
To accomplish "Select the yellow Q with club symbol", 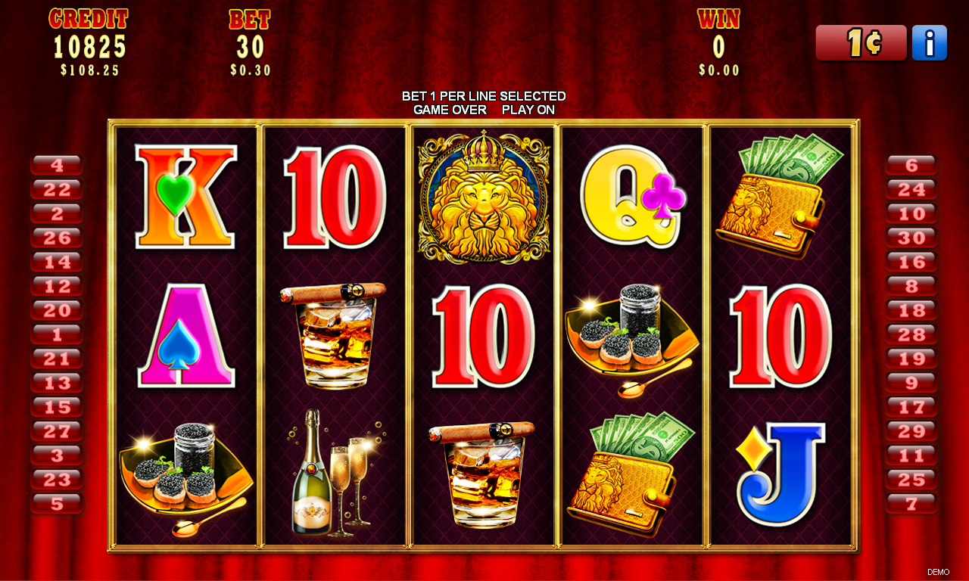I will pyautogui.click(x=633, y=197).
